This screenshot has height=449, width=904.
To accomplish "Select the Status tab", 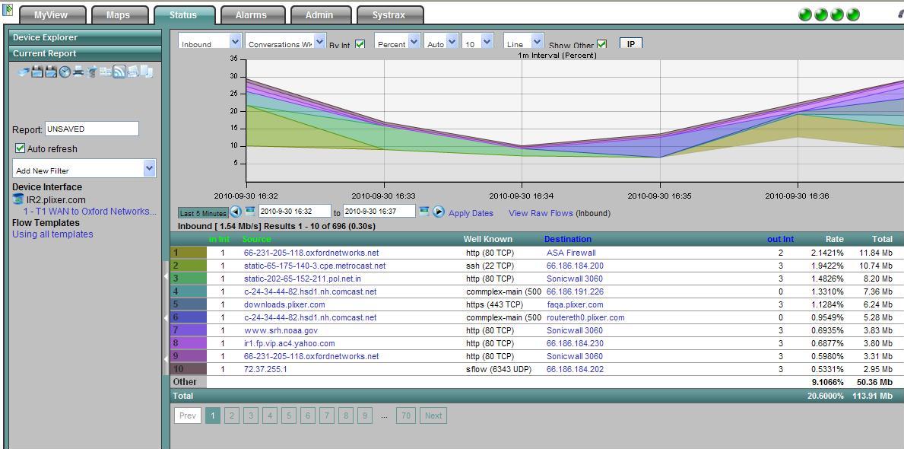I will 183,15.
